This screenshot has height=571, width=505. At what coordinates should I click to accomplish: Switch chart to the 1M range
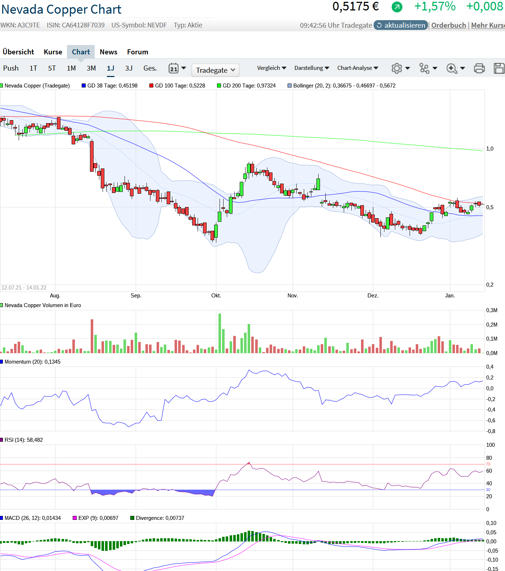click(71, 68)
